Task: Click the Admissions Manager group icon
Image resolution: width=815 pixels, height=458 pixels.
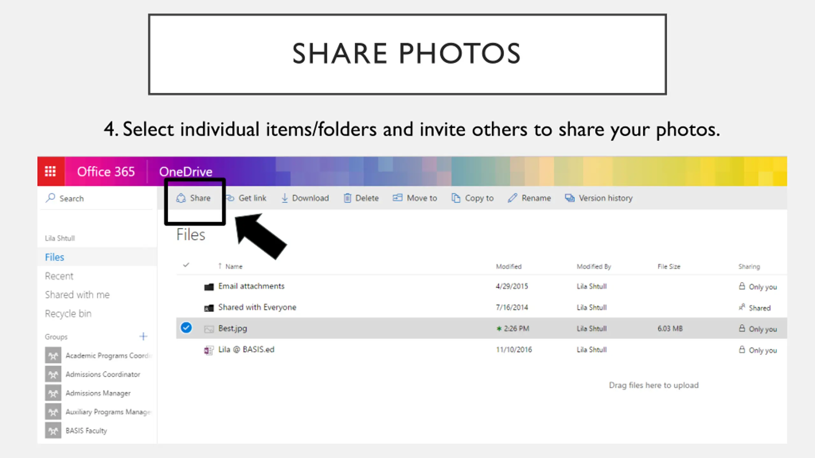Action: [x=53, y=393]
